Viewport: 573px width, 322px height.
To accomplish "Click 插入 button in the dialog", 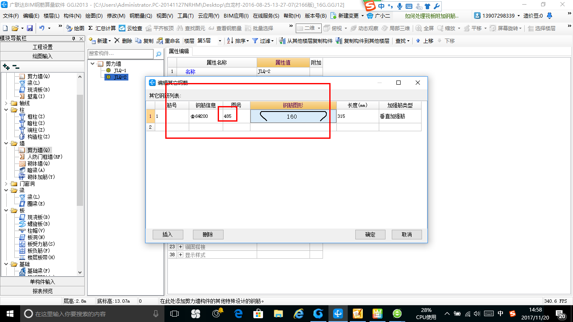I will click(168, 234).
